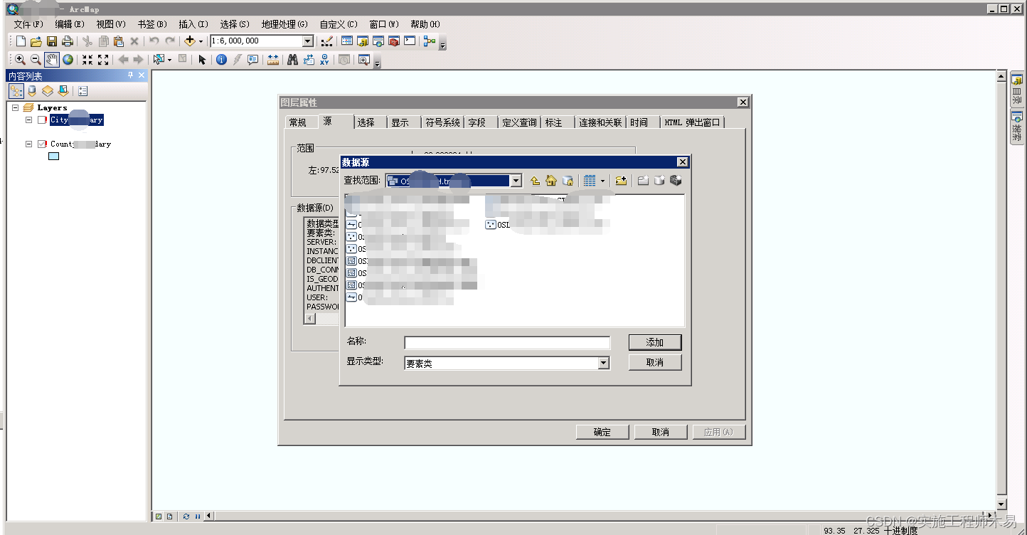
Task: Click the County layer blue symbol swatch
Action: (x=53, y=156)
